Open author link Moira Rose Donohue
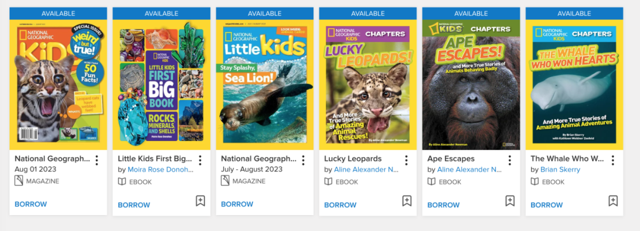Image resolution: width=640 pixels, height=231 pixels. [x=160, y=170]
